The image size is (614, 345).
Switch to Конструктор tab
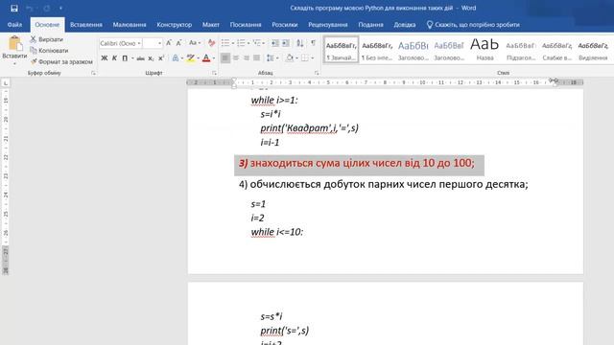pyautogui.click(x=175, y=25)
